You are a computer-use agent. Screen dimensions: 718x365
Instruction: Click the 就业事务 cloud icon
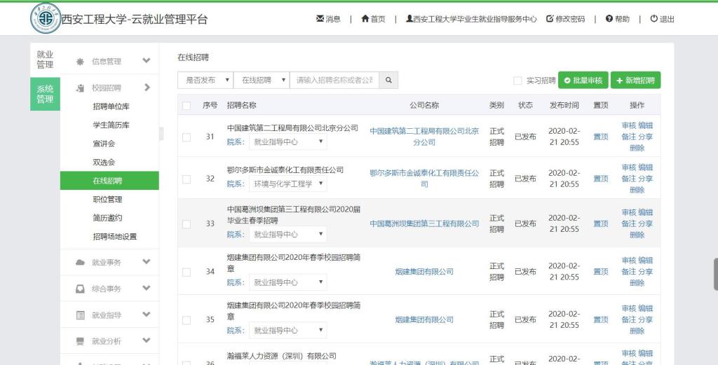click(80, 262)
